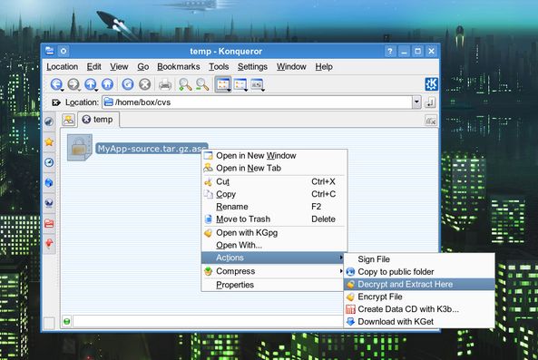538x360 pixels.
Task: Toggle the small checkbox at the sidebar bottom
Action: coord(49,323)
